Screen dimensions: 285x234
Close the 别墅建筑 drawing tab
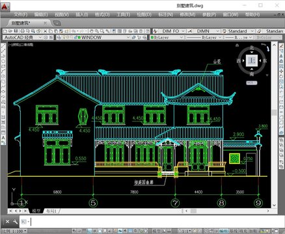(x=45, y=23)
